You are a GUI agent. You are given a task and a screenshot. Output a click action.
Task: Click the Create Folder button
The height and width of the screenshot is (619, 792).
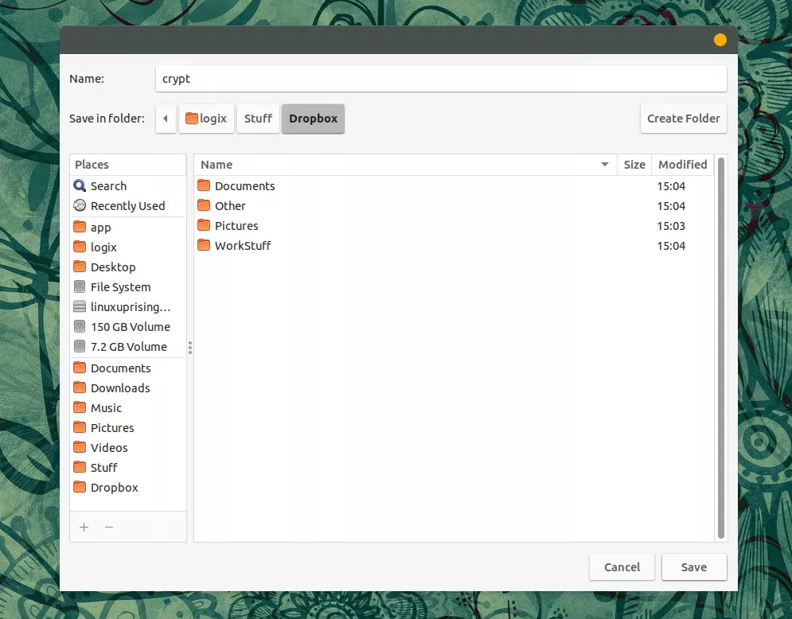[x=683, y=119]
